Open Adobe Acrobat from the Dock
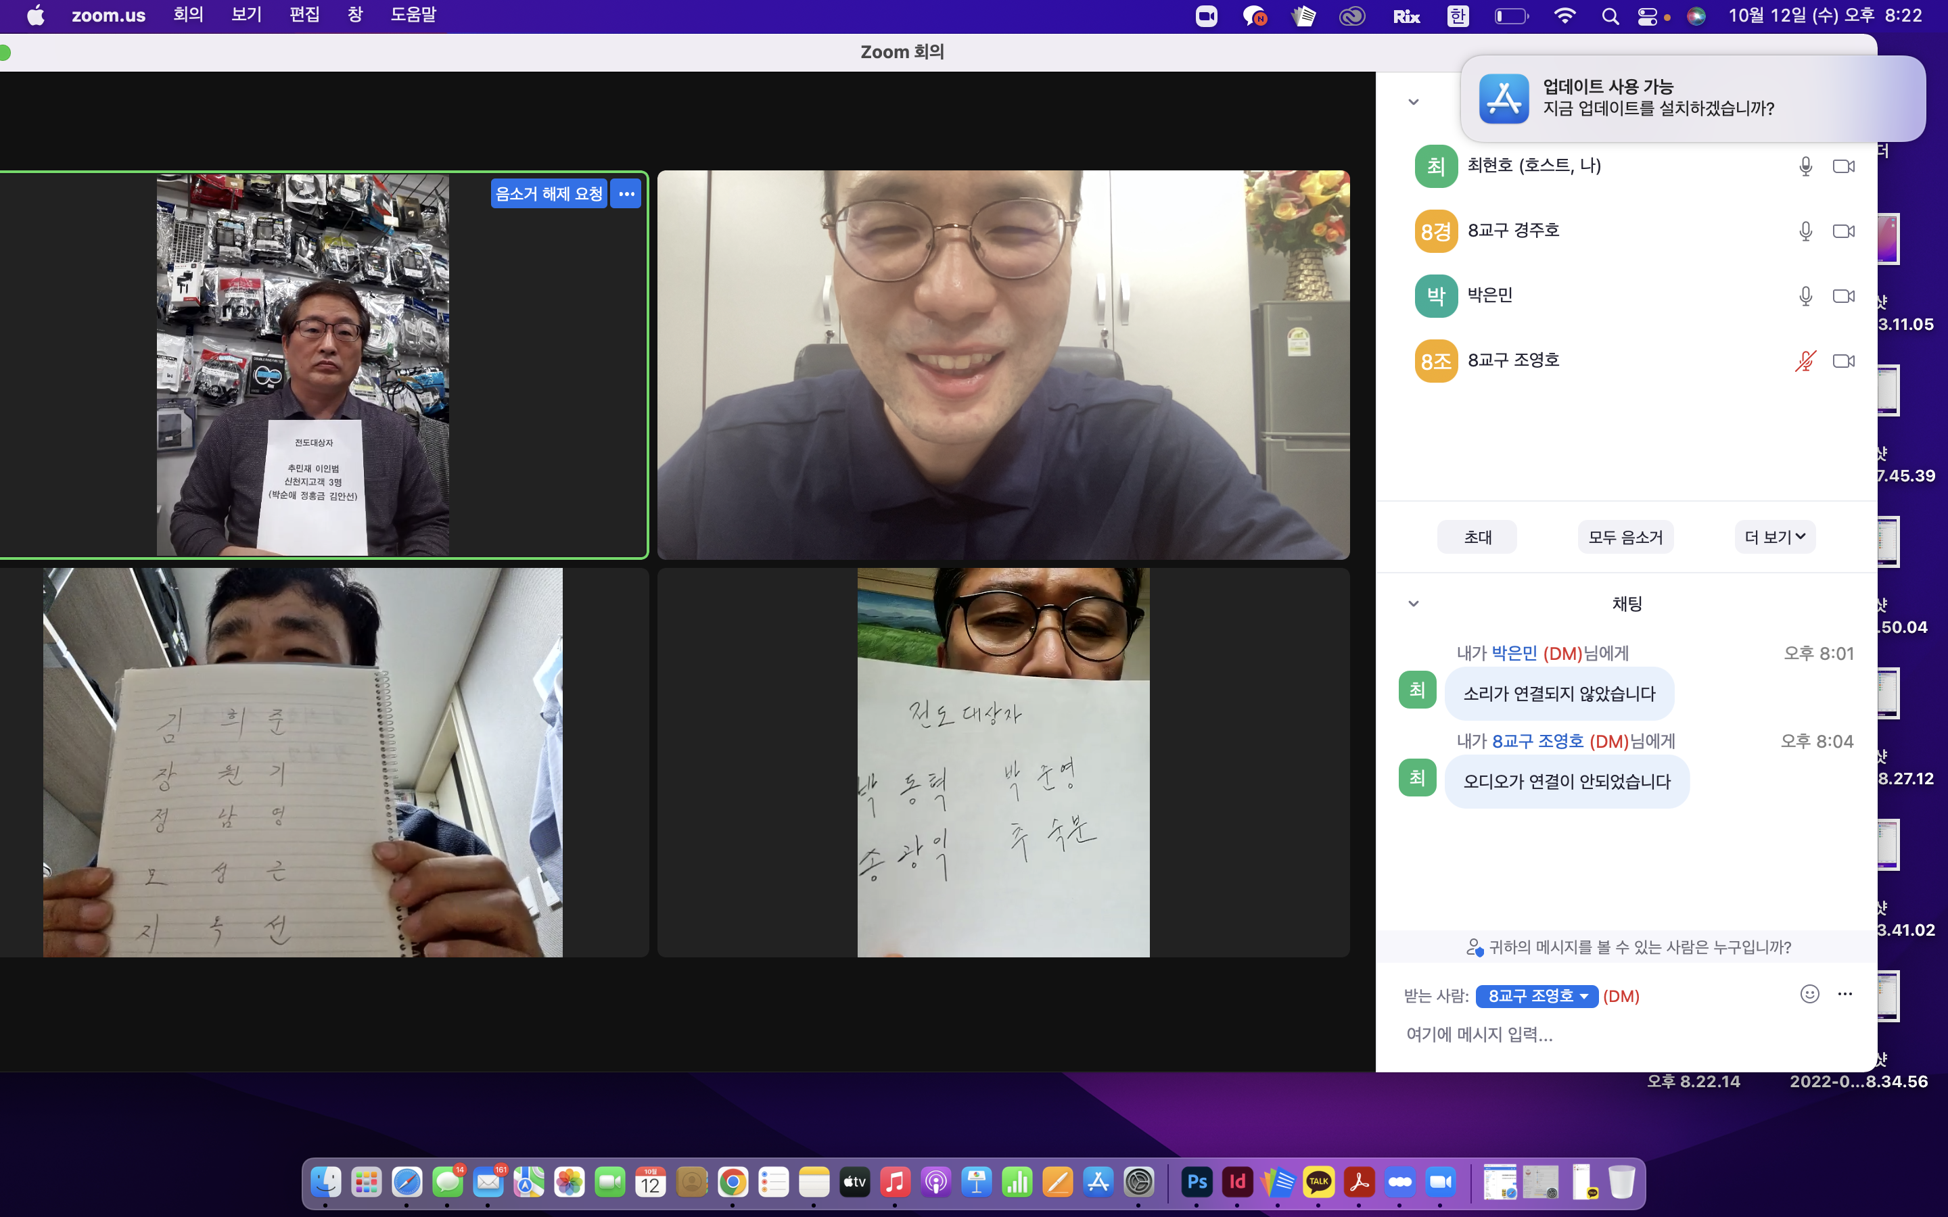 [1360, 1182]
